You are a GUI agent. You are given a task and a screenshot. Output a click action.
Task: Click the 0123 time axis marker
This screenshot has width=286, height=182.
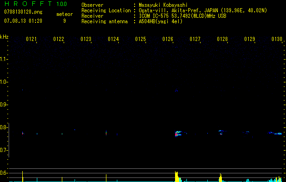point(86,39)
